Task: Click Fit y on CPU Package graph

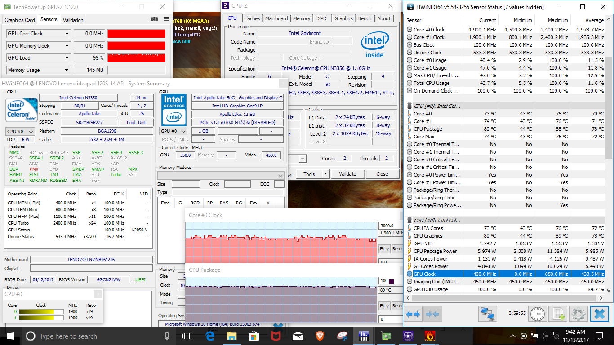Action: 384,305
